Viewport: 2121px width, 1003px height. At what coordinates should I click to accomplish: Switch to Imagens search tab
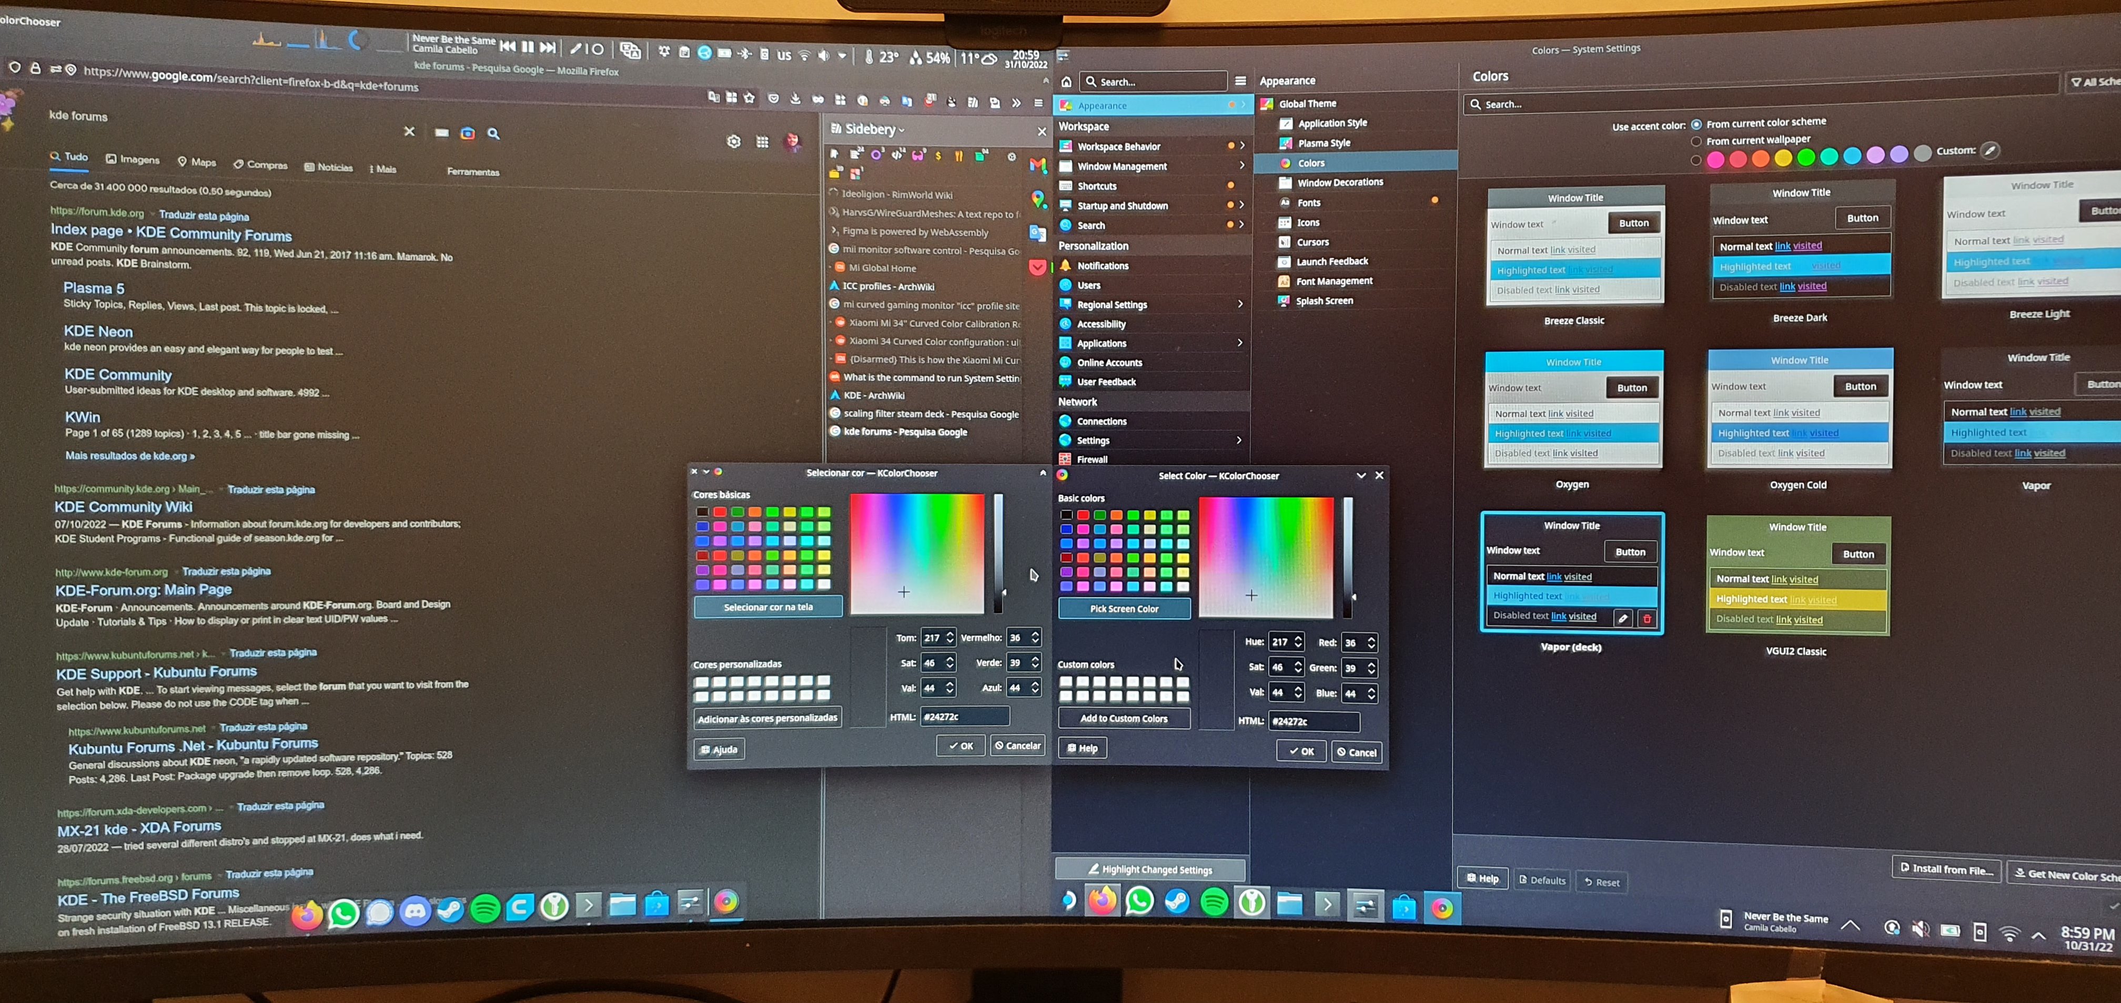tap(133, 159)
